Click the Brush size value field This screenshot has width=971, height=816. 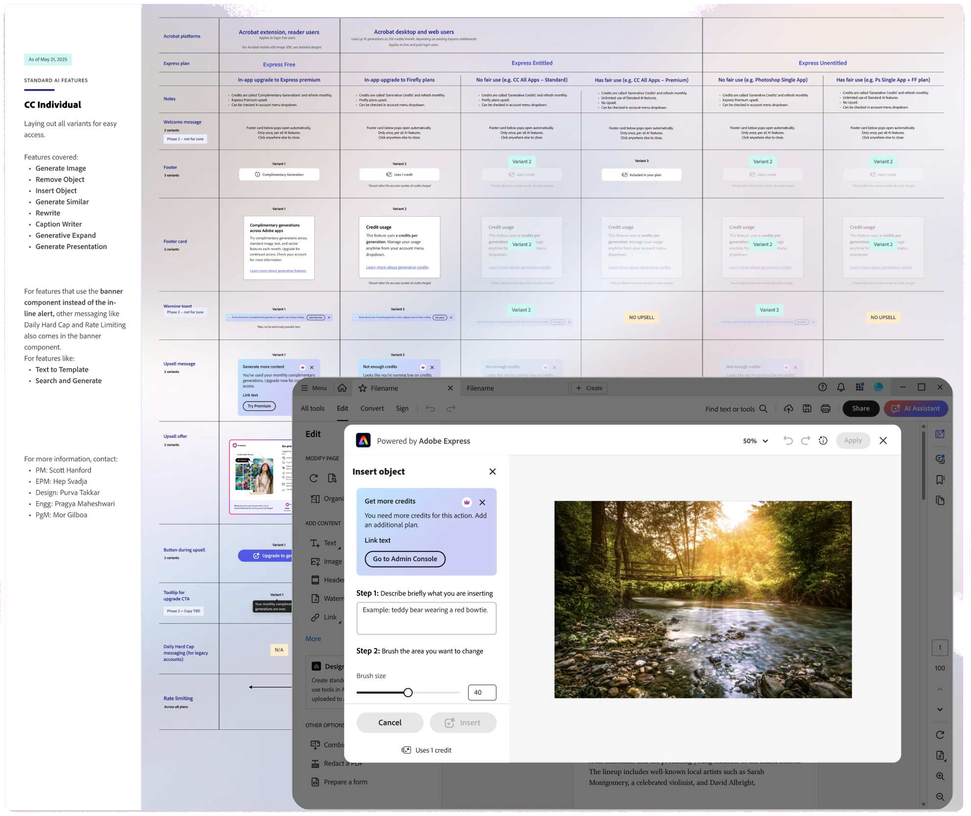482,692
